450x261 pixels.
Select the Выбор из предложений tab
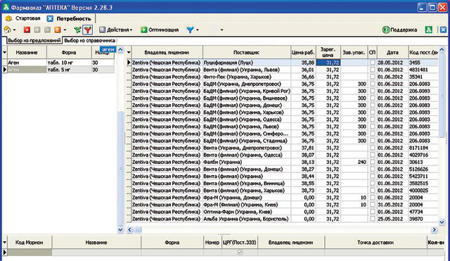point(34,41)
